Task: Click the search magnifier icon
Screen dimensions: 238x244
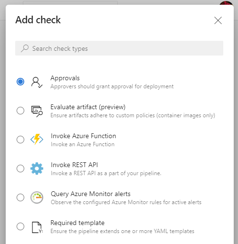Action: tap(25, 48)
